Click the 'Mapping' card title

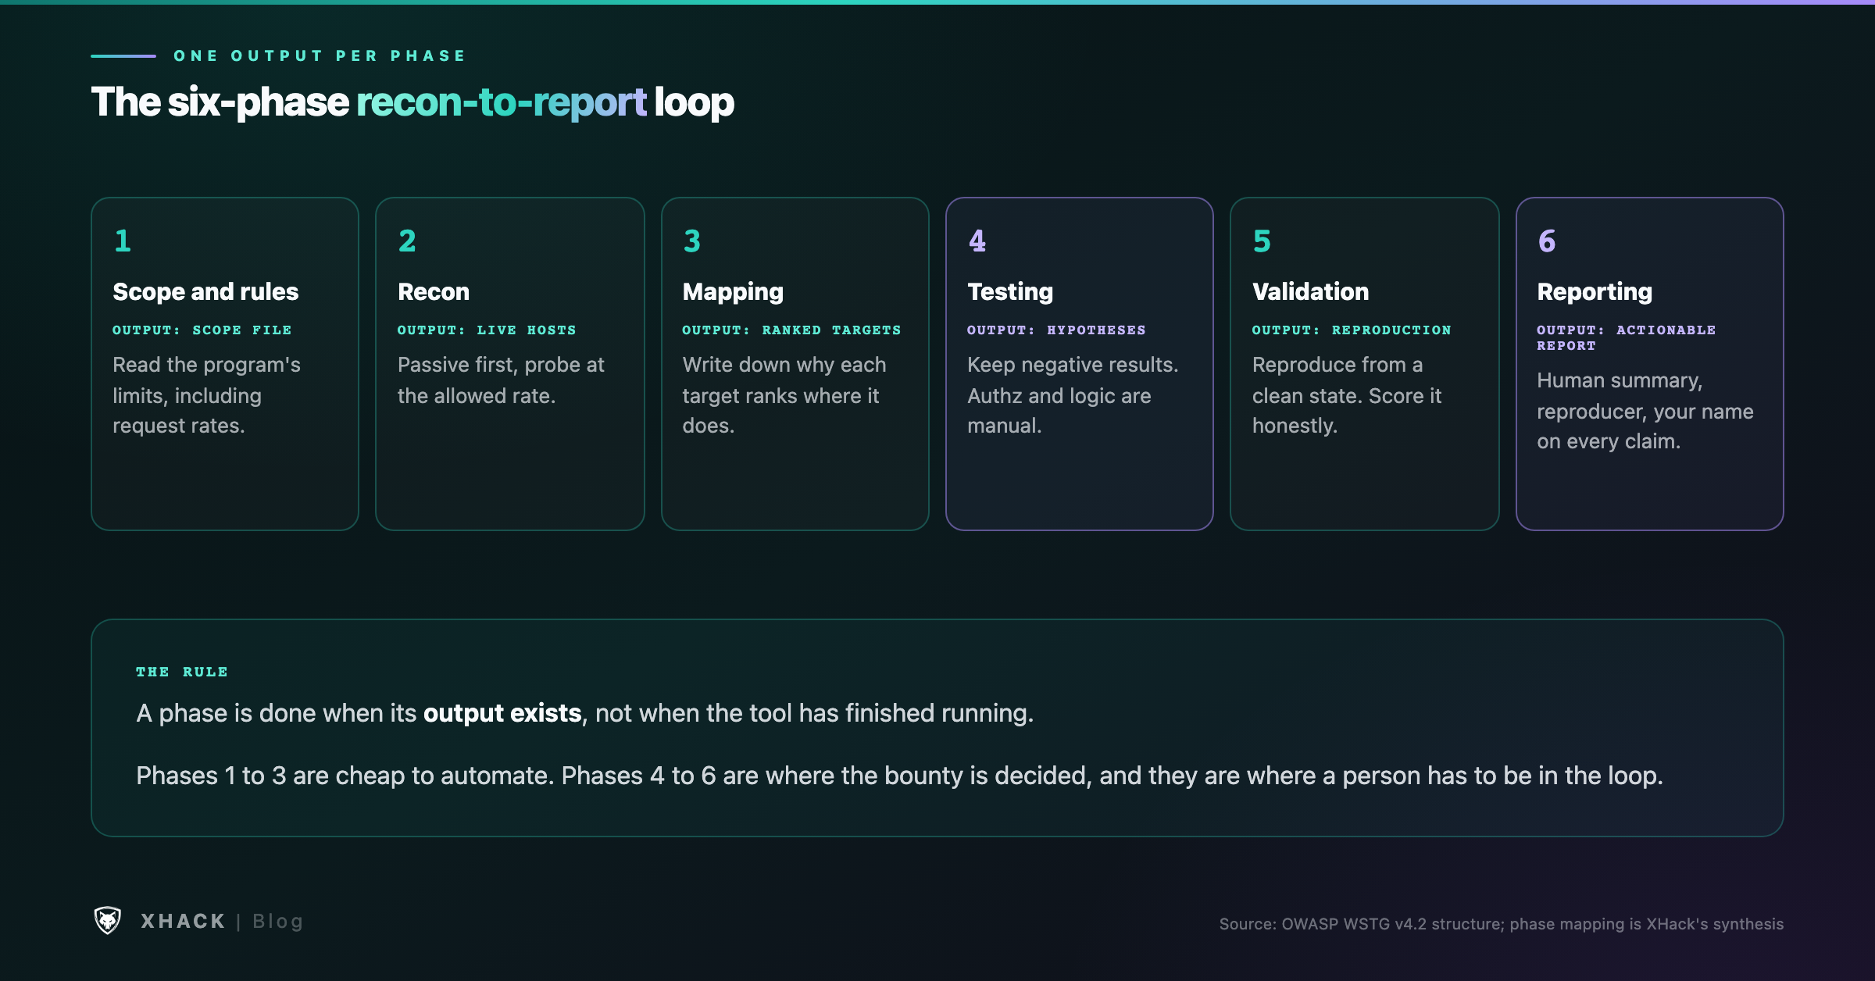tap(733, 291)
